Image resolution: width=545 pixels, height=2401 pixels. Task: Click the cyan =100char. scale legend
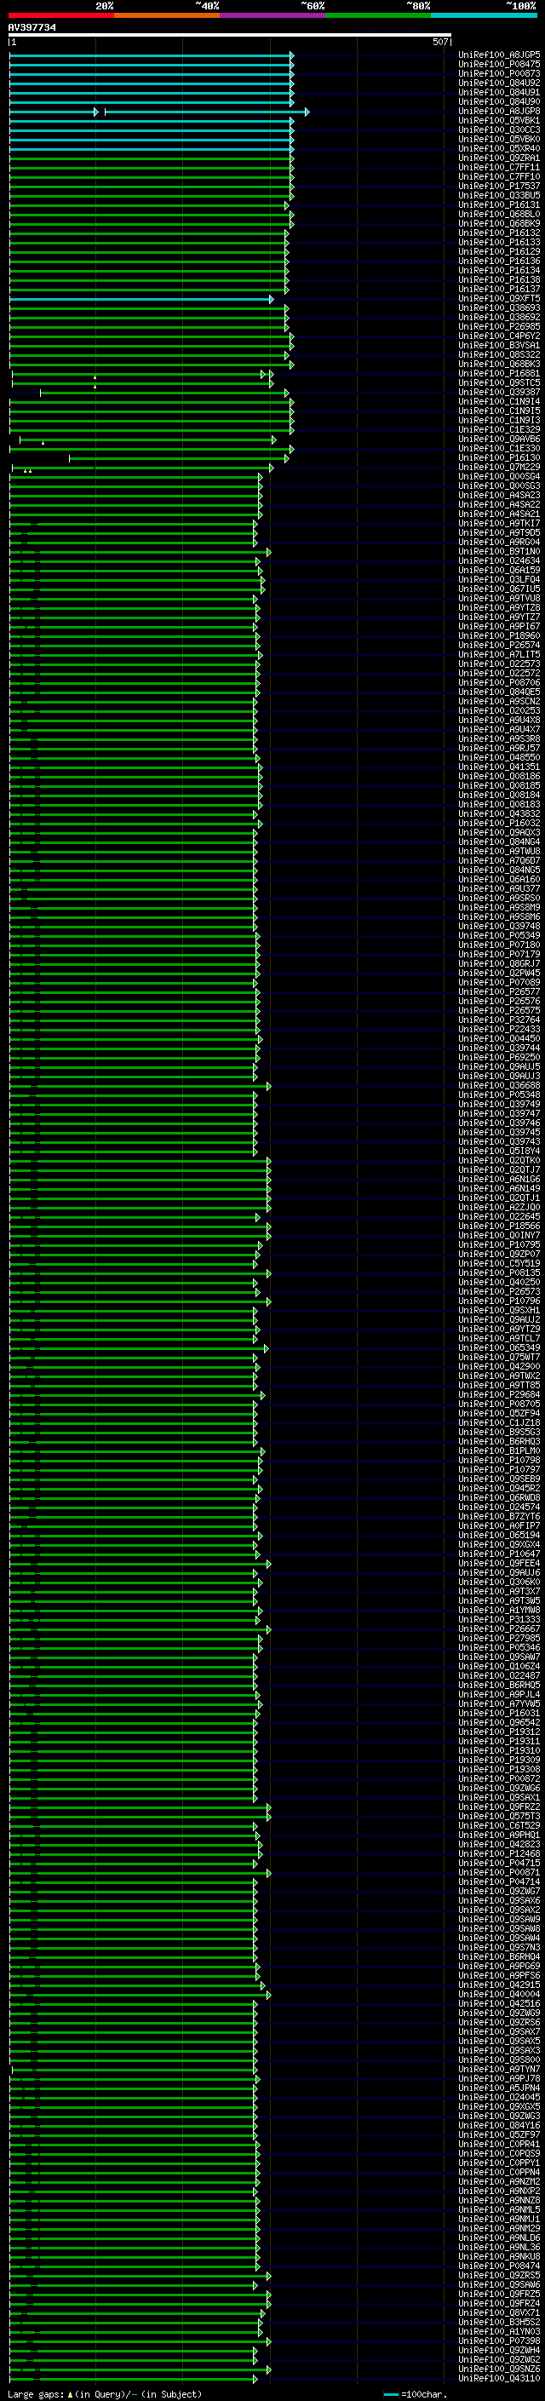tap(415, 2393)
